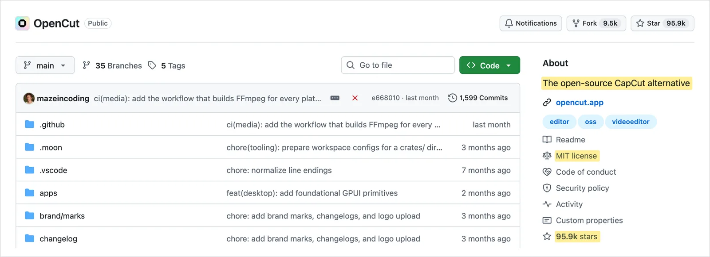Open the mazeincoding author link
Screen dimensions: 710x257
click(x=63, y=98)
